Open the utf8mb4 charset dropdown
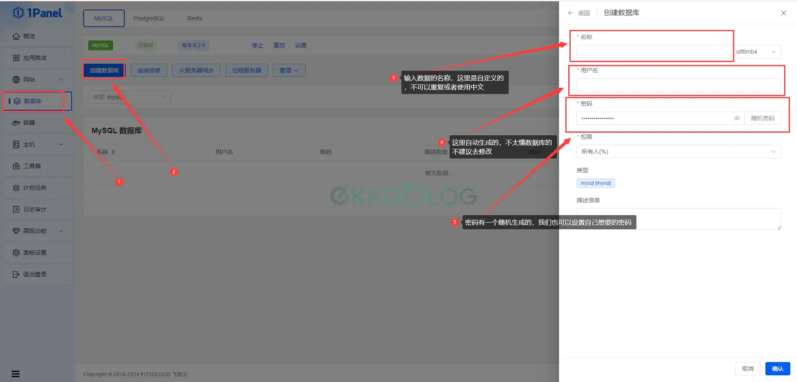Image resolution: width=797 pixels, height=382 pixels. coord(756,52)
